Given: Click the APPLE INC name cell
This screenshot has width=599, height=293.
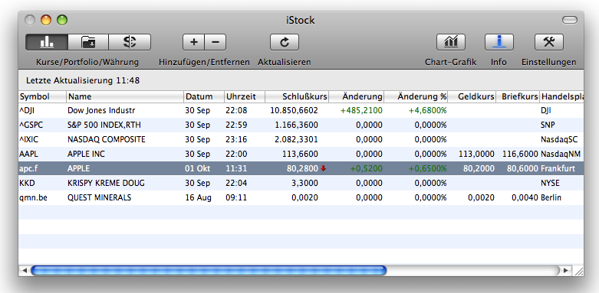Looking at the screenshot, I should coord(86,154).
